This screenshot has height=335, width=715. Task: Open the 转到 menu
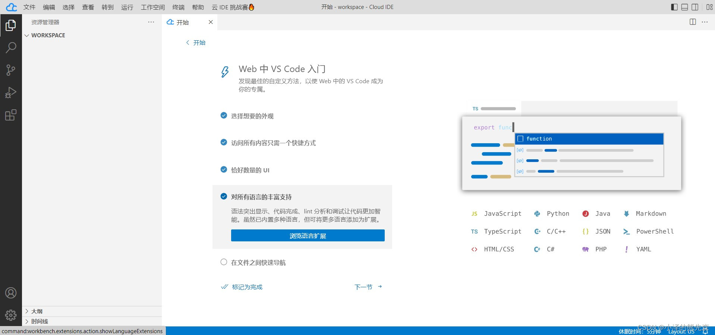tap(108, 7)
